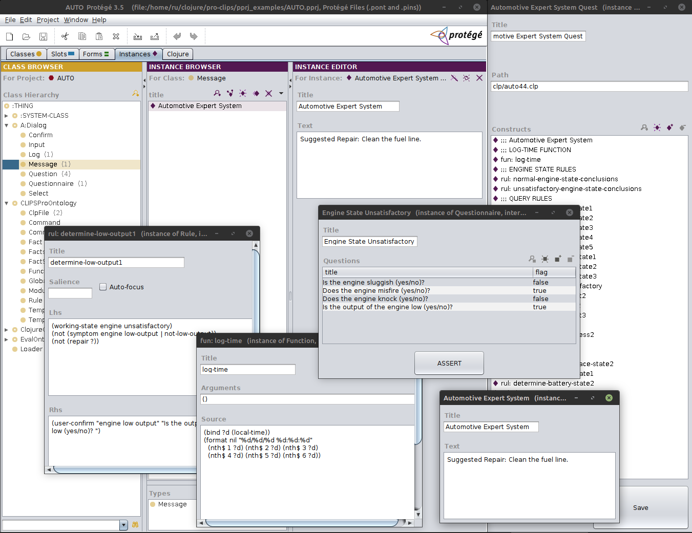Add construct instance icon in Constructs header
Image resolution: width=692 pixels, height=533 pixels.
(x=670, y=127)
